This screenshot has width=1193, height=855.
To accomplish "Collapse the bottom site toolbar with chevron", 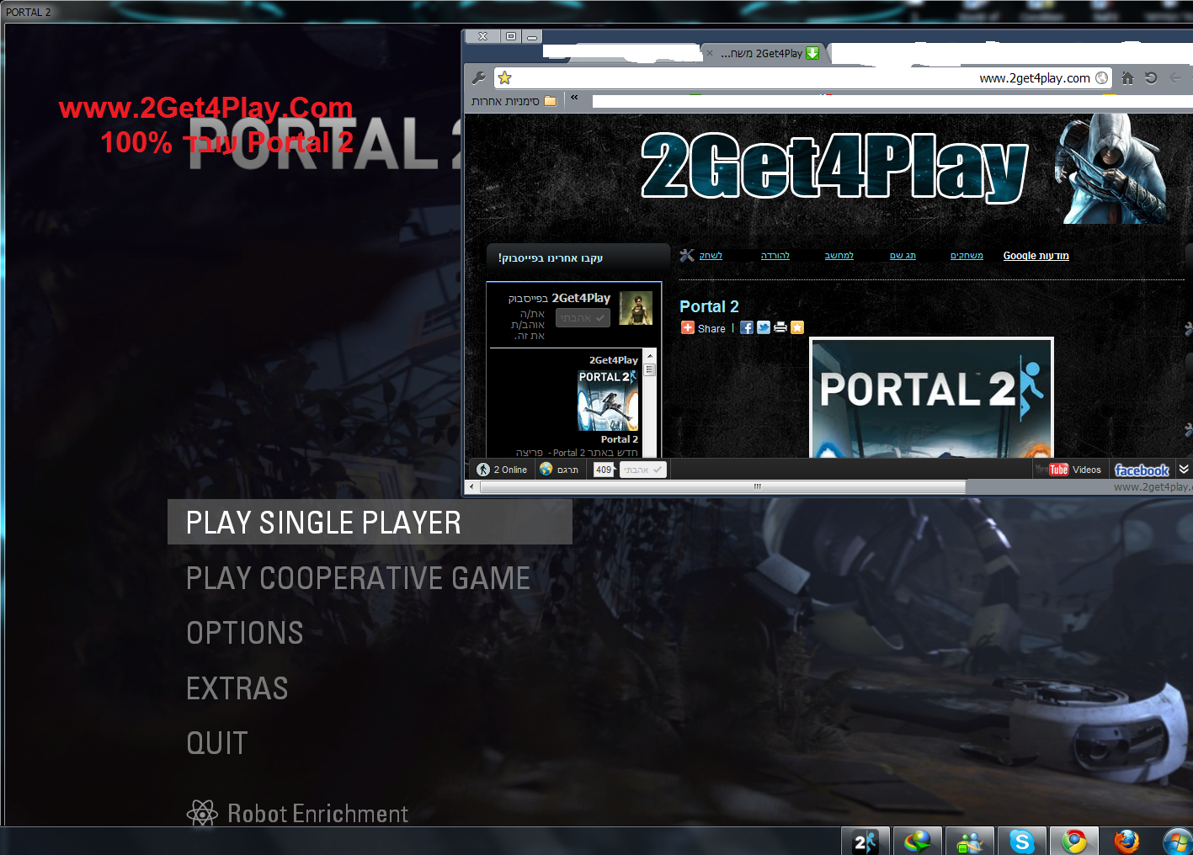I will (x=1184, y=469).
